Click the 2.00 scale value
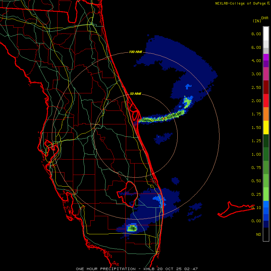The height and width of the screenshot is (271, 271). tap(256, 101)
